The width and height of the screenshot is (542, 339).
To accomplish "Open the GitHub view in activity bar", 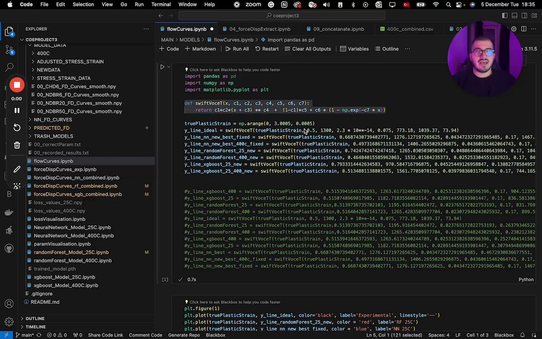I will (9, 248).
